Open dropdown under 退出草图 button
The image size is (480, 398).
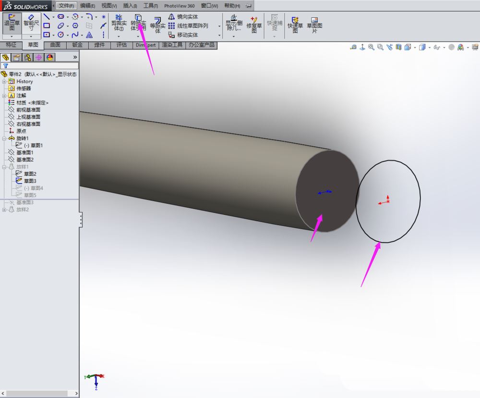(12, 37)
